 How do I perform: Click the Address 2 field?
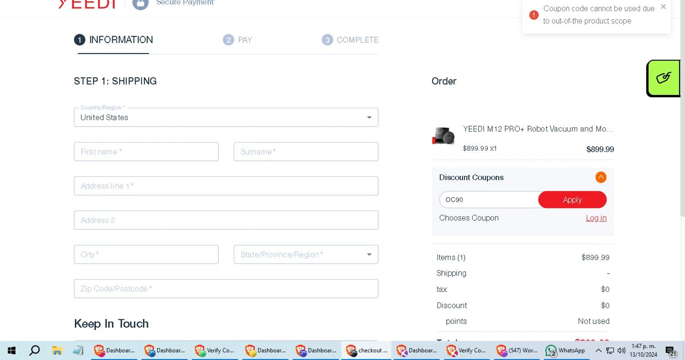tap(226, 220)
